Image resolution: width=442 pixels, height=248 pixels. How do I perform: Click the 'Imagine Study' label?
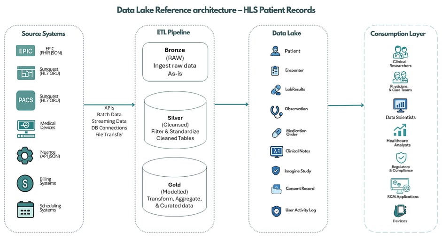click(x=298, y=171)
